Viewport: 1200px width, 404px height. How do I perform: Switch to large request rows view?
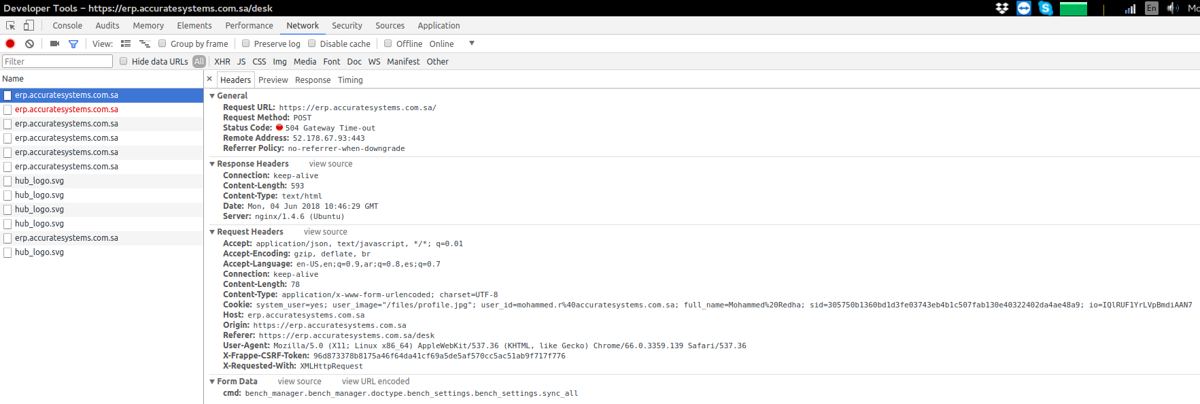pos(126,44)
